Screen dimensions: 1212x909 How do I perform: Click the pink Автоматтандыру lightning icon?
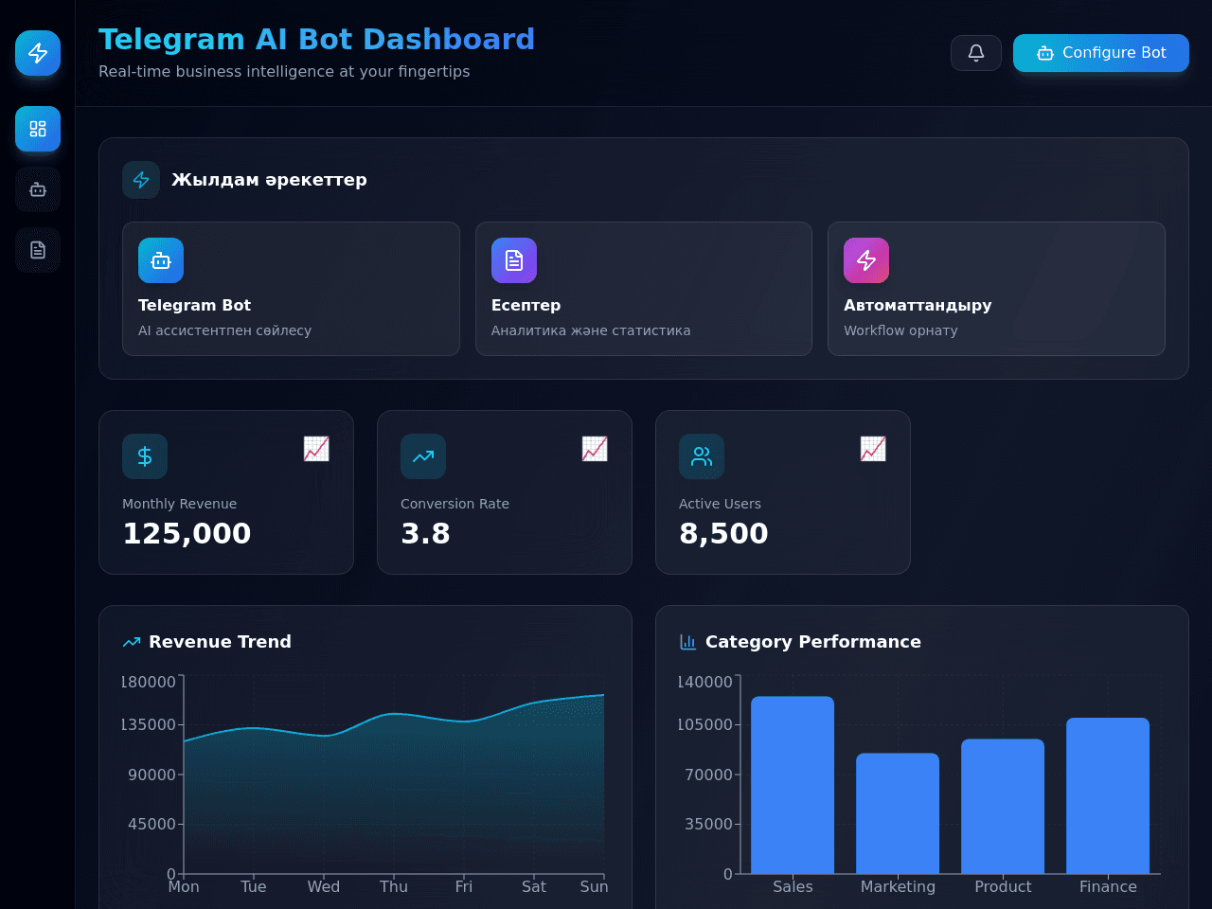tap(866, 260)
